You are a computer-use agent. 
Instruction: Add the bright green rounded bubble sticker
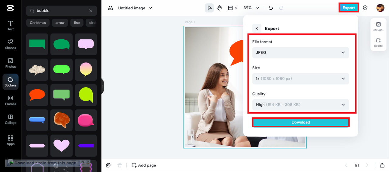tap(61, 70)
